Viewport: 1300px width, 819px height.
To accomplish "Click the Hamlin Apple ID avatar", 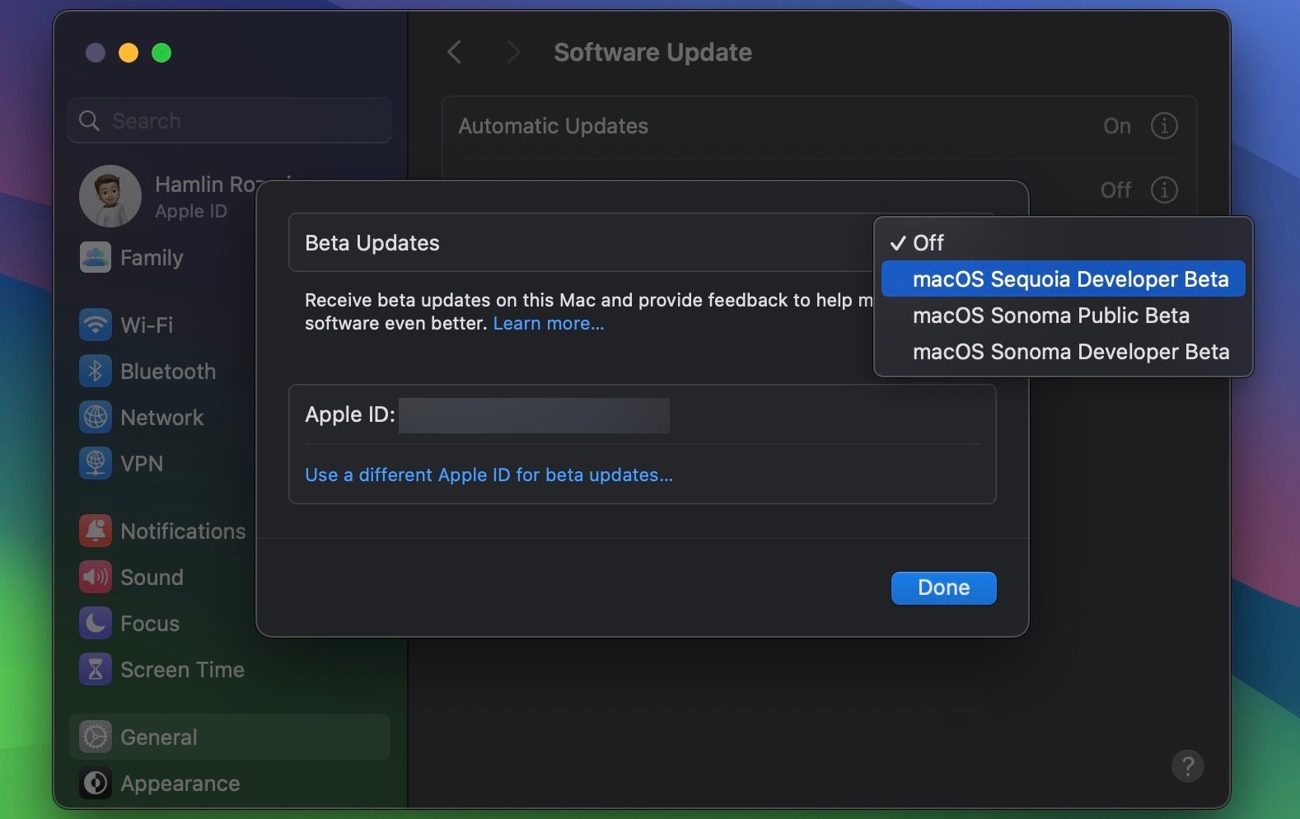I will [110, 196].
